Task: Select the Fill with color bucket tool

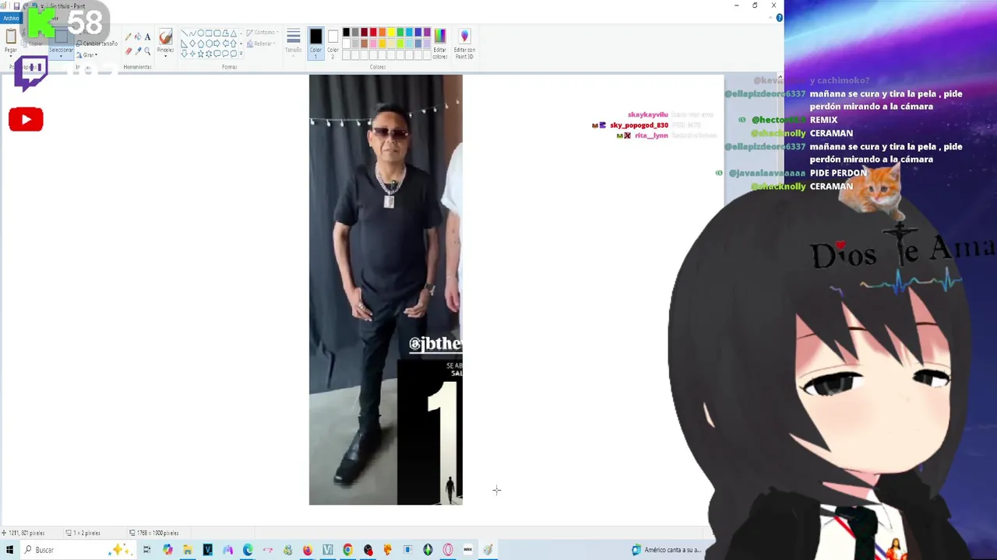Action: (x=138, y=37)
